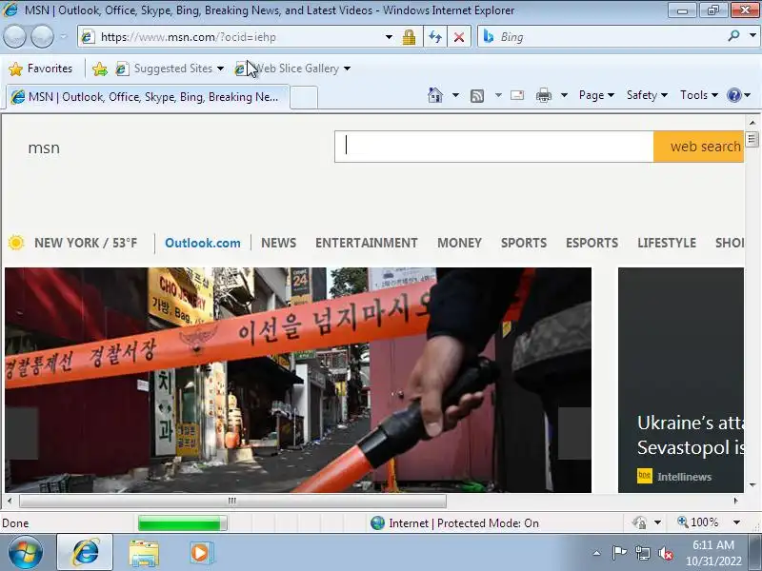Click the green page loading progress bar
The height and width of the screenshot is (571, 762).
(182, 522)
